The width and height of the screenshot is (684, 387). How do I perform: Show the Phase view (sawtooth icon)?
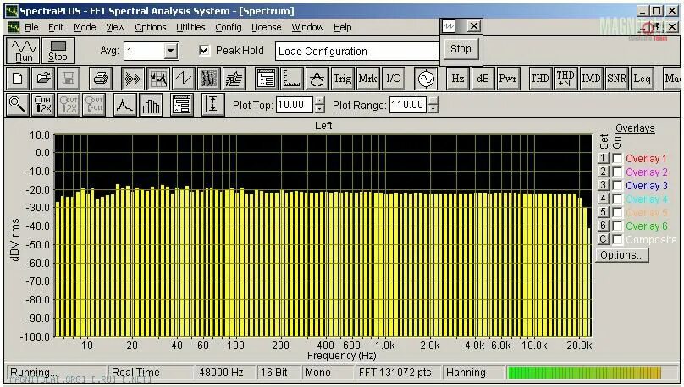click(x=183, y=79)
